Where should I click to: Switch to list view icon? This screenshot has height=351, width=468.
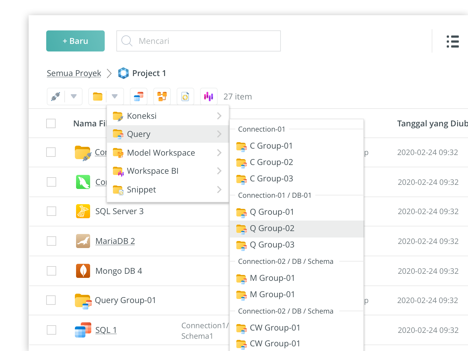tap(452, 42)
